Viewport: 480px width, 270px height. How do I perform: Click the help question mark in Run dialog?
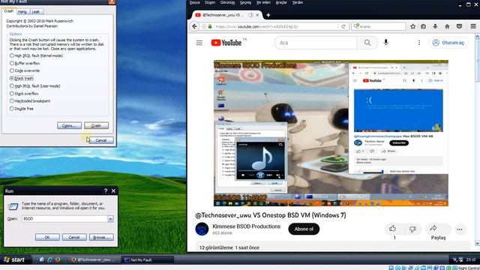(x=106, y=191)
